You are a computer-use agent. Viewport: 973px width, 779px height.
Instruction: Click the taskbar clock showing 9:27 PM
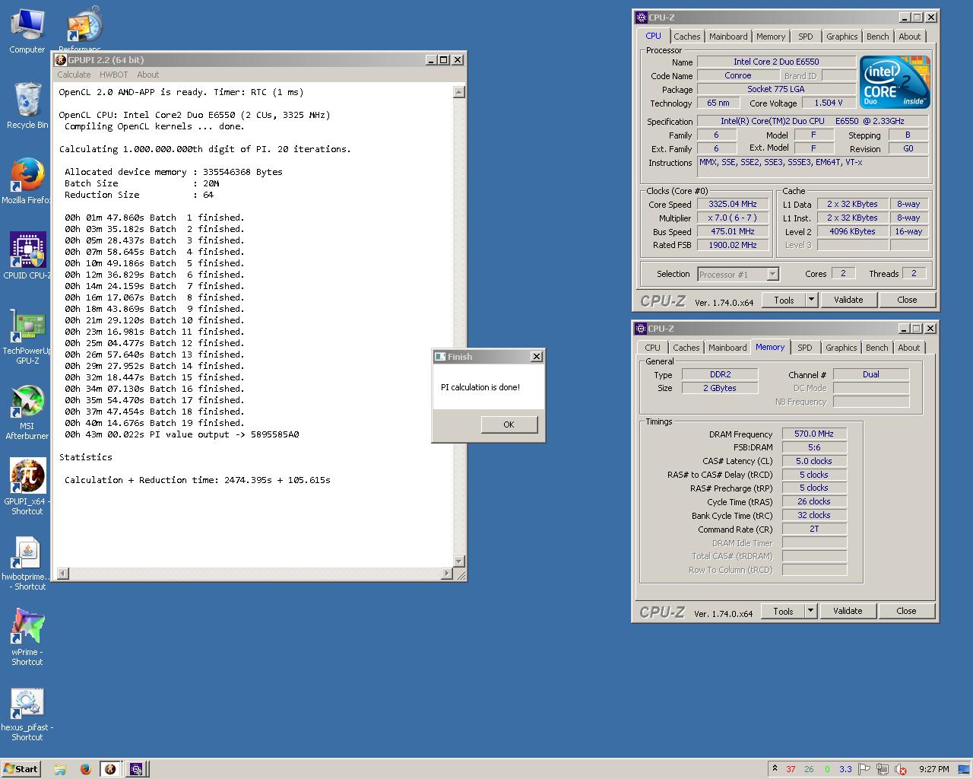click(933, 769)
